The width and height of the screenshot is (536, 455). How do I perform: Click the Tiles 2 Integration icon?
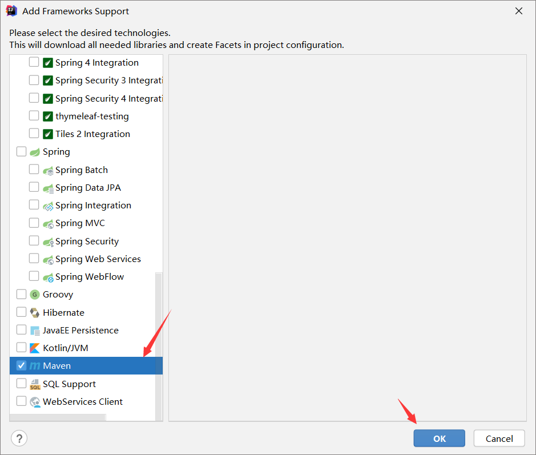[48, 134]
